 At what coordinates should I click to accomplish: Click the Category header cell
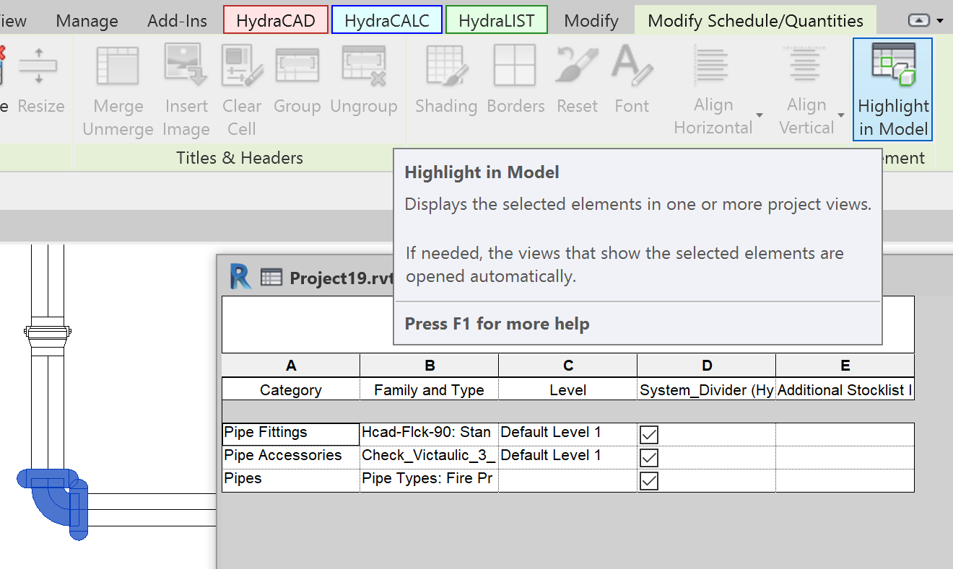click(x=291, y=389)
